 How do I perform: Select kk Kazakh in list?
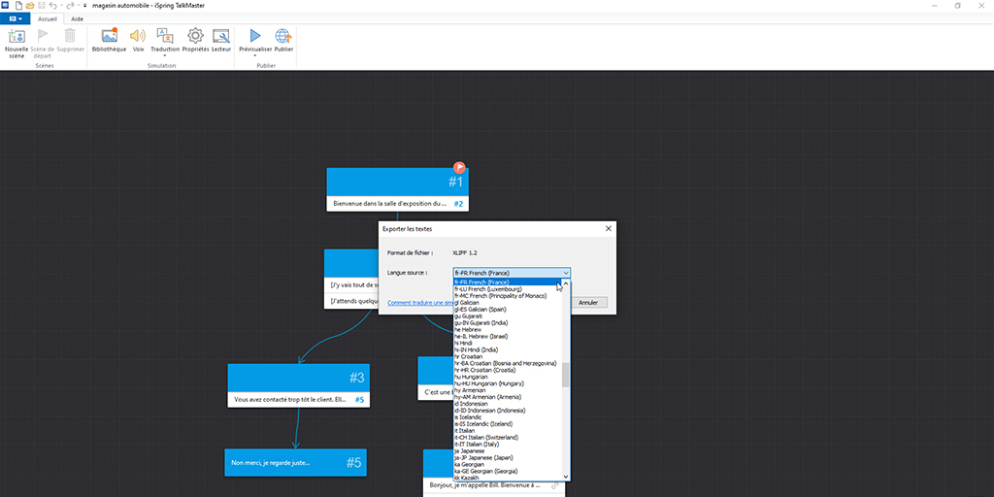coord(507,478)
